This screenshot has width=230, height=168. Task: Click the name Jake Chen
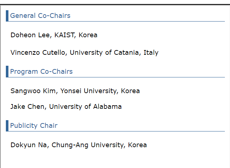tap(27, 107)
